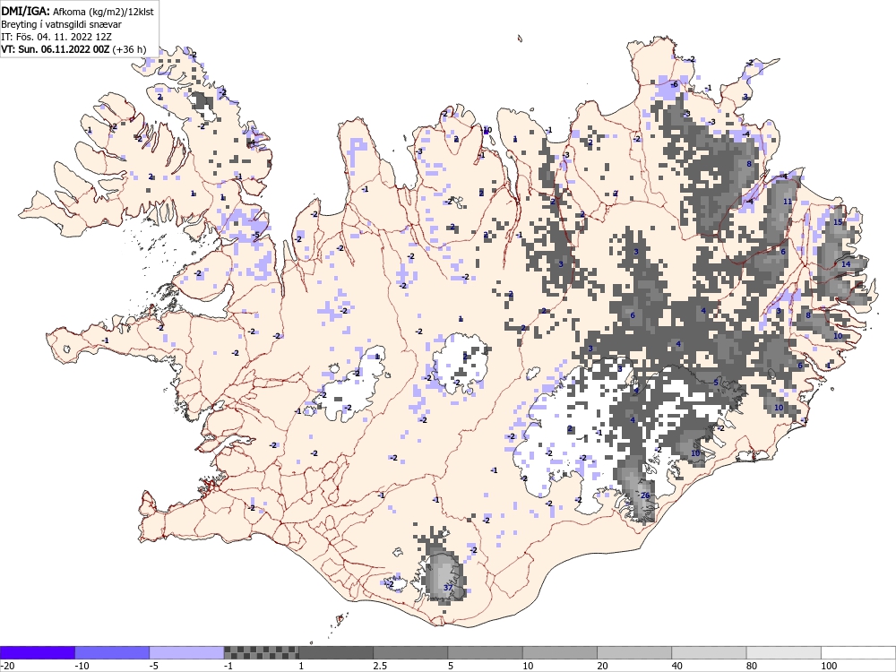
Task: Click the 'VT: Sun. 06.11.2022 00Z (+36 h)' line
Action: click(73, 49)
